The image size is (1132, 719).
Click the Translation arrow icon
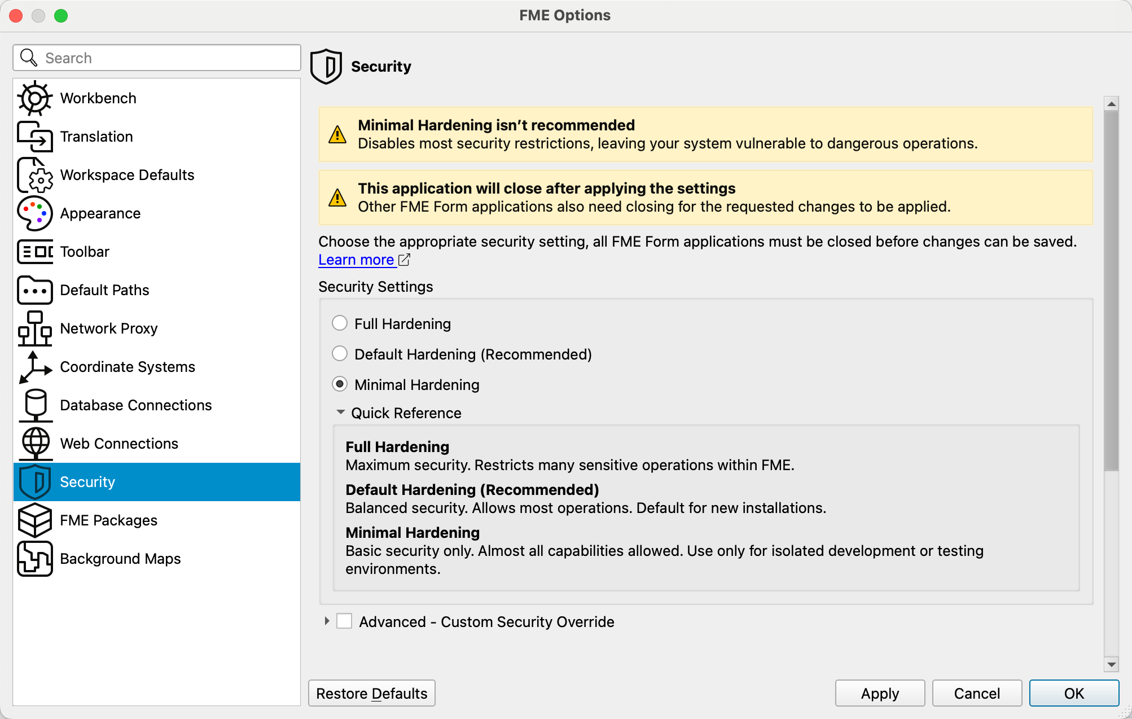(35, 137)
